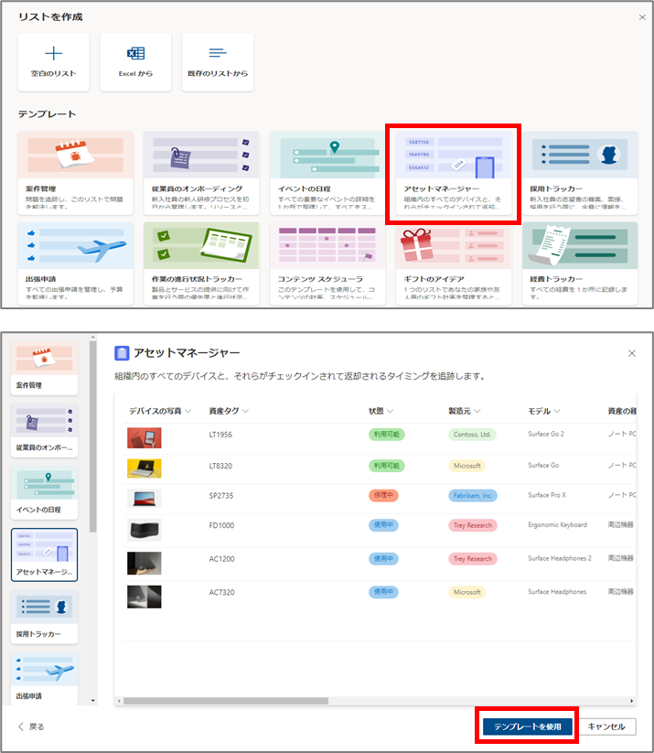Viewport: 654px width, 753px height.
Task: Open the 経費トラッカー template card
Action: tap(580, 264)
